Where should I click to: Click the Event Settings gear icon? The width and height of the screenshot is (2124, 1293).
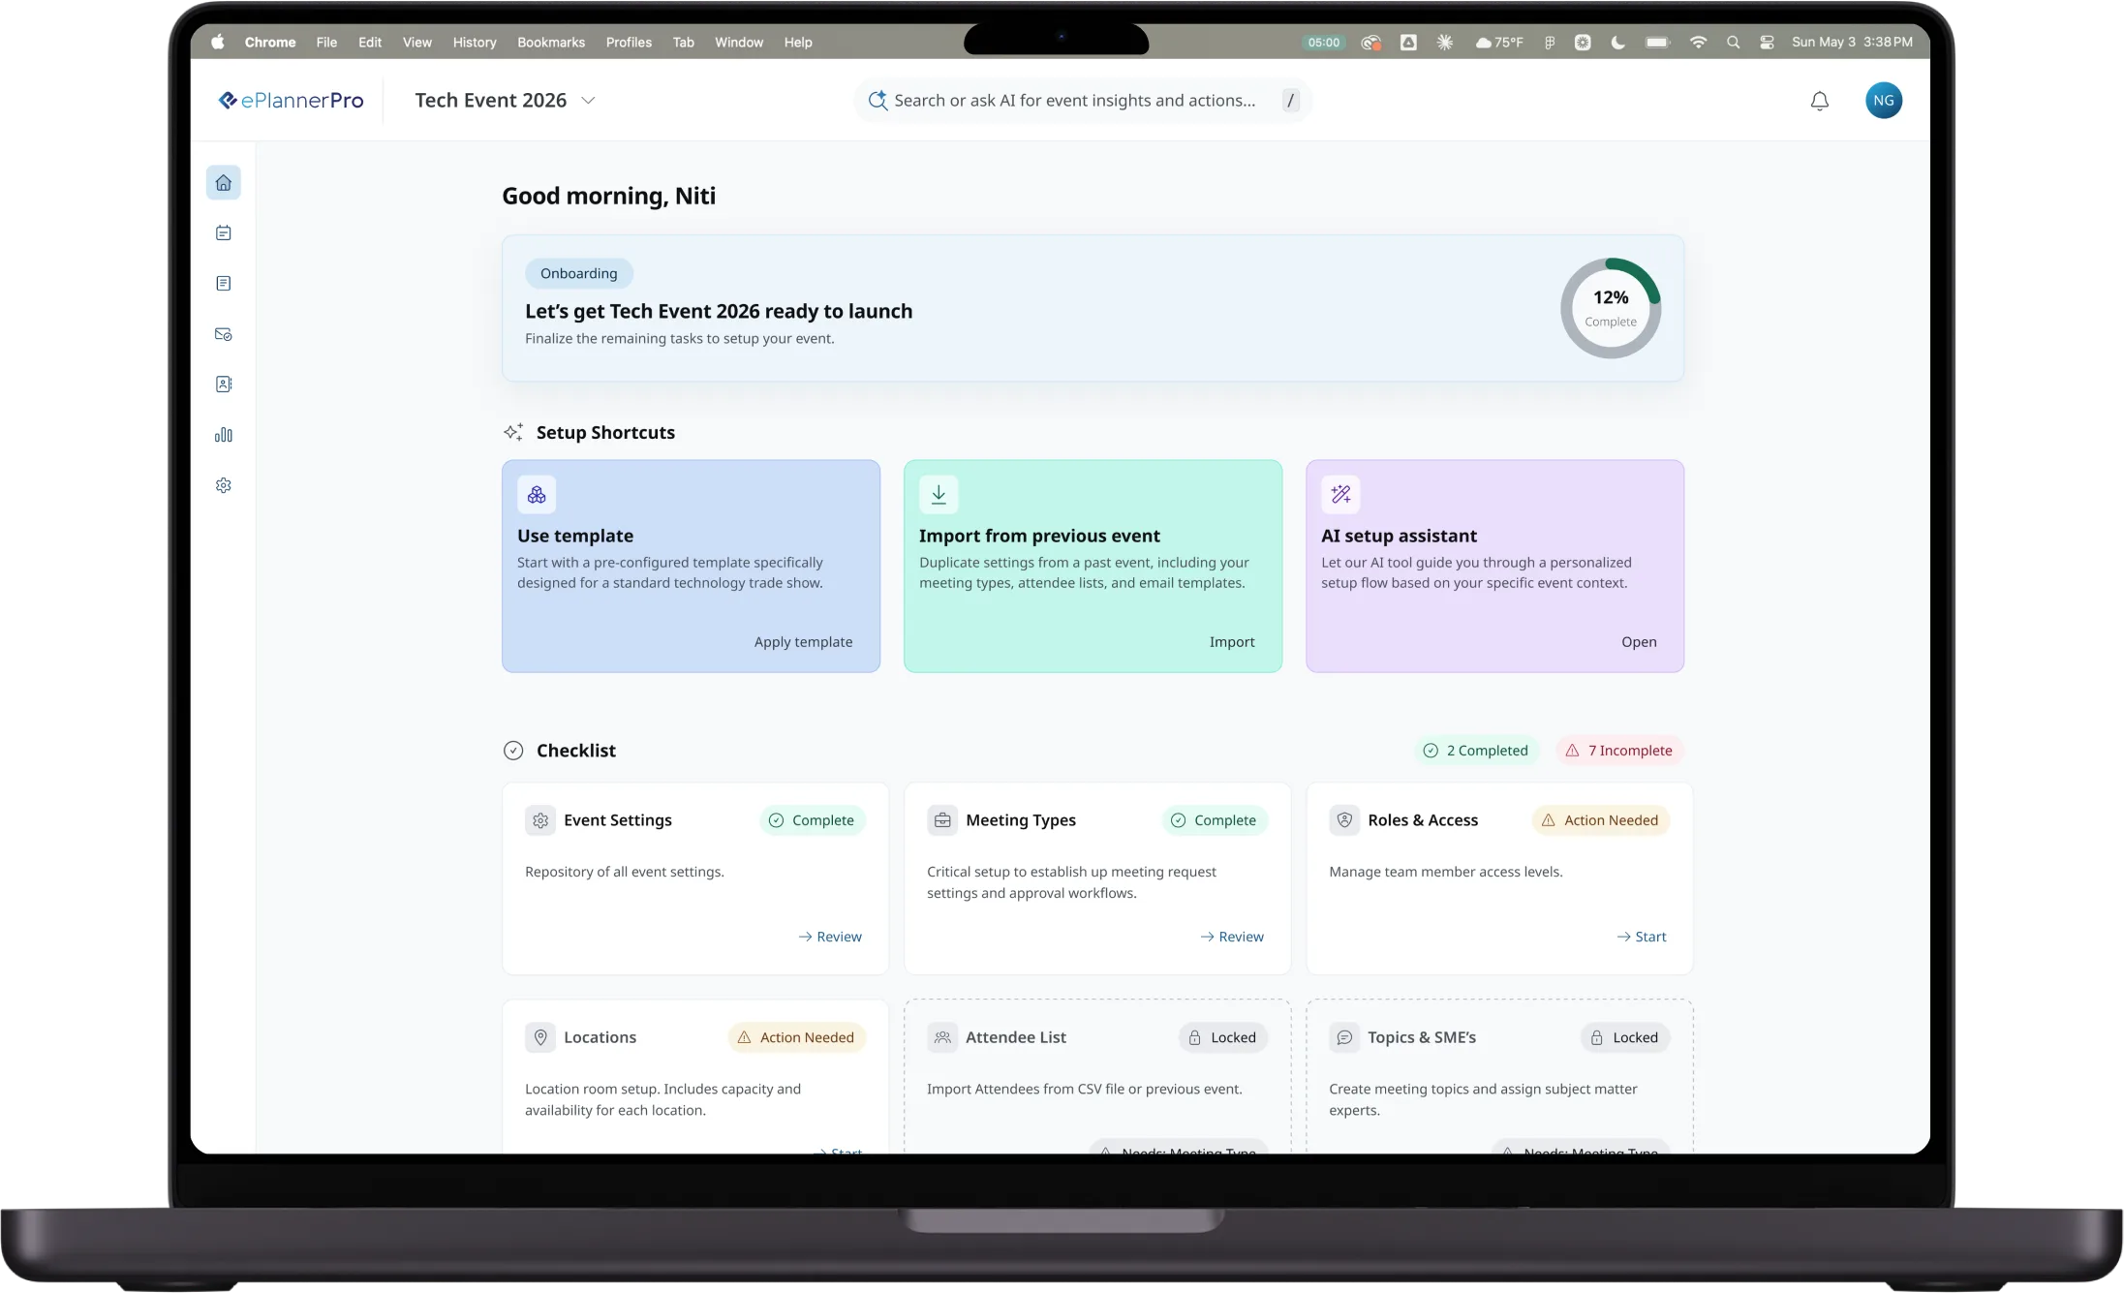coord(540,820)
